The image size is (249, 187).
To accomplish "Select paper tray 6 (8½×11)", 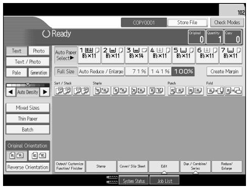I will coord(207,55).
